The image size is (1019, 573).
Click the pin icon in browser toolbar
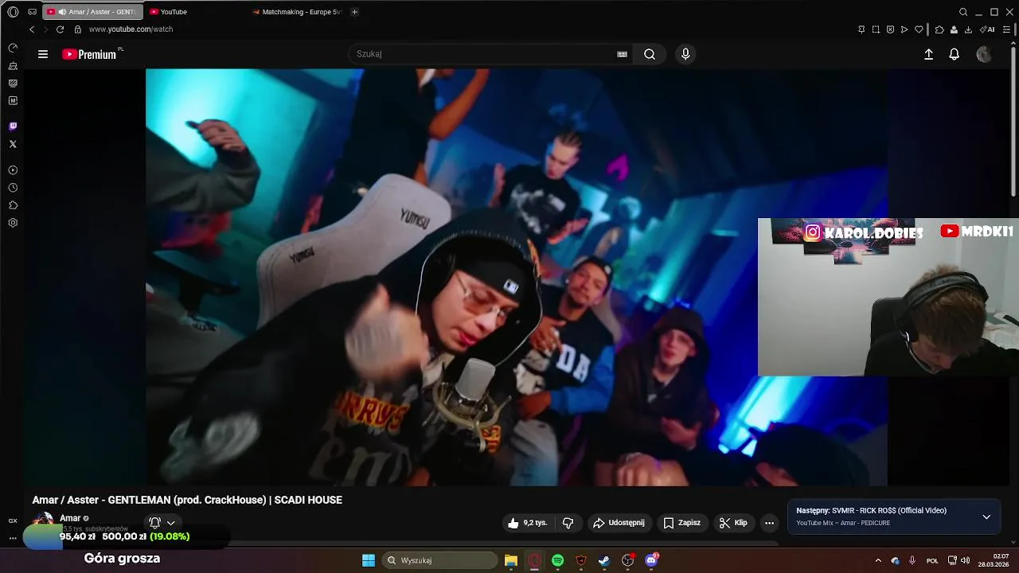click(x=861, y=29)
